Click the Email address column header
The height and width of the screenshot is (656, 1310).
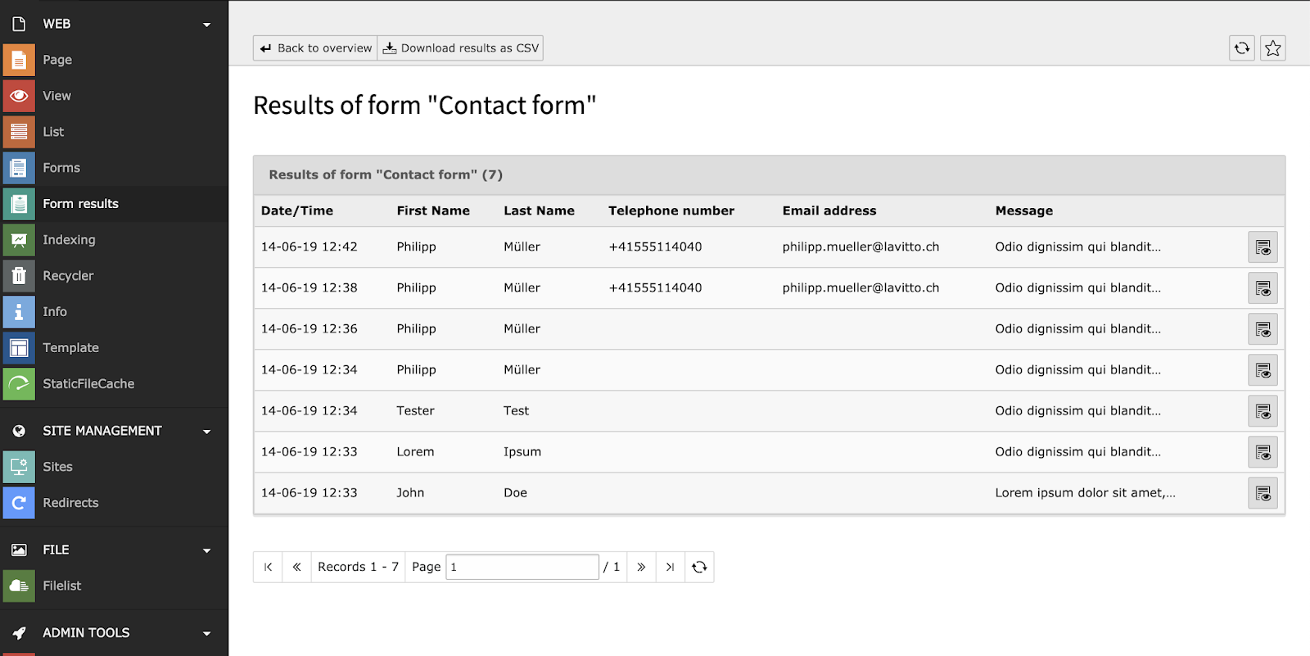[x=829, y=210]
